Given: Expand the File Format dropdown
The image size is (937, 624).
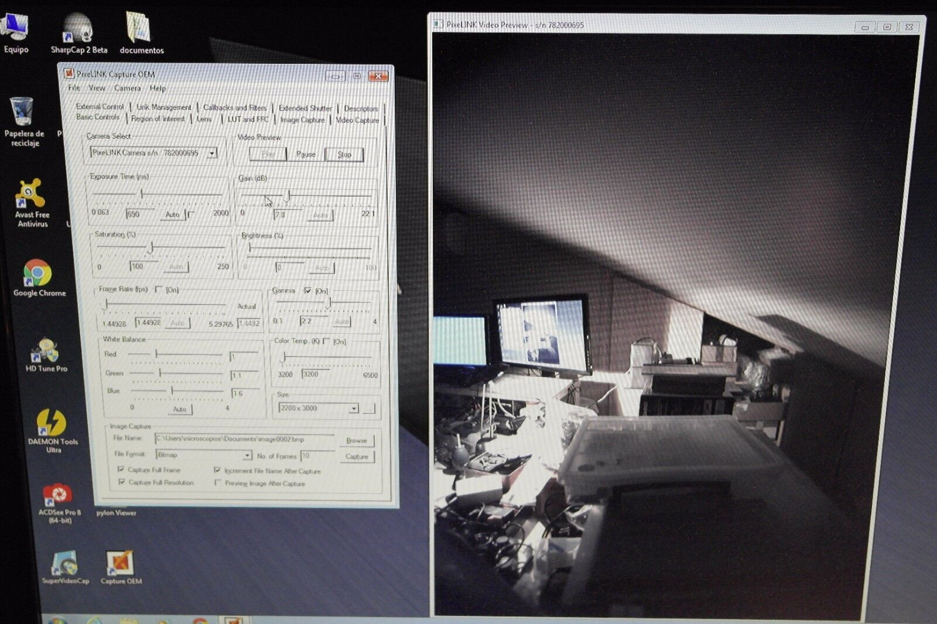Looking at the screenshot, I should click(x=247, y=455).
